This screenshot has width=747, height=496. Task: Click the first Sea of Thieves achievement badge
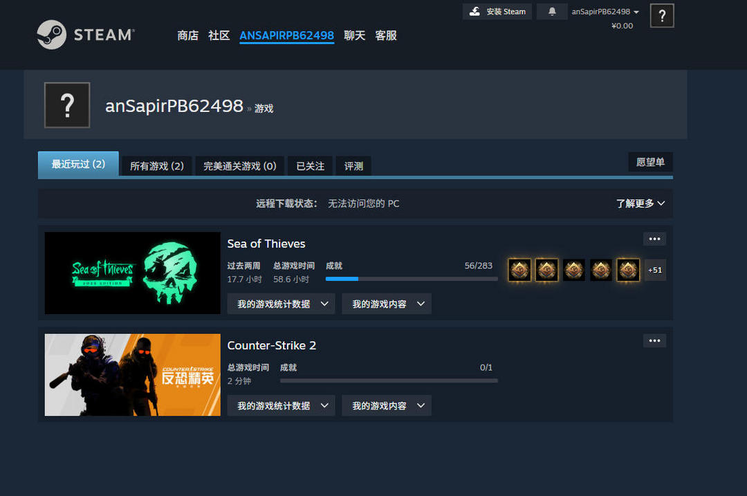pos(519,270)
